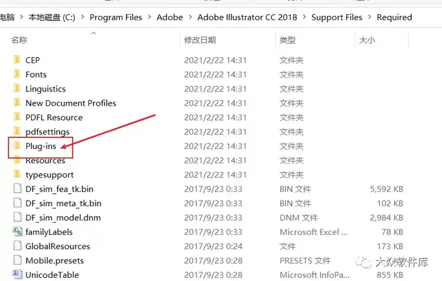
Task: Select the UnicodeTable file icon
Action: point(17,274)
